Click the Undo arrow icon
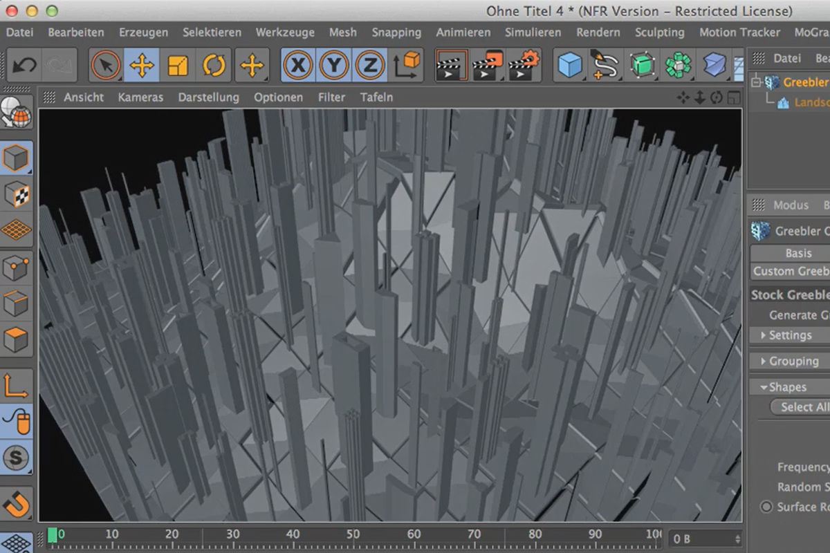The image size is (830, 553). pos(24,66)
